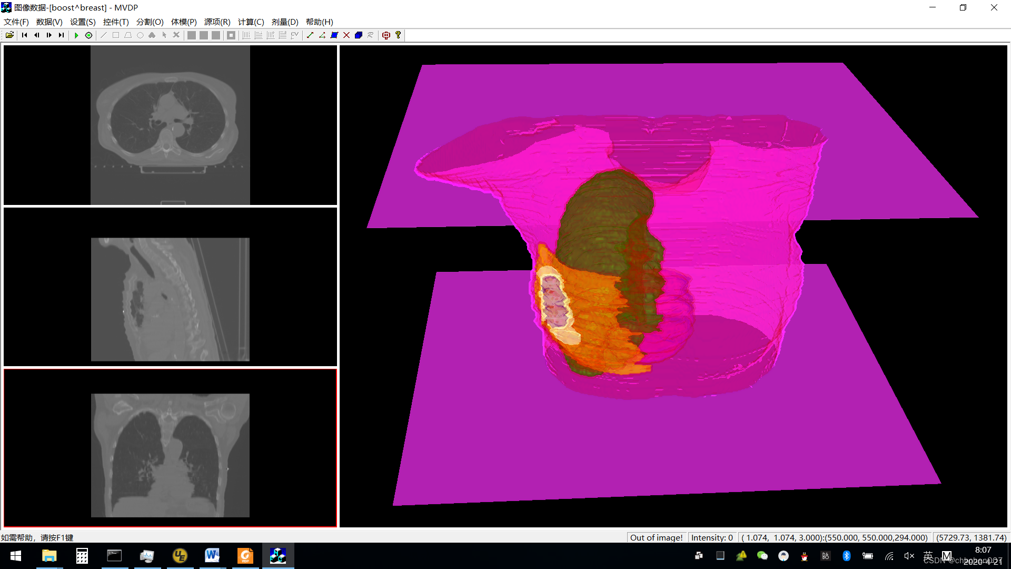1011x569 pixels.
Task: Open the 文件(F) menu
Action: pos(16,22)
